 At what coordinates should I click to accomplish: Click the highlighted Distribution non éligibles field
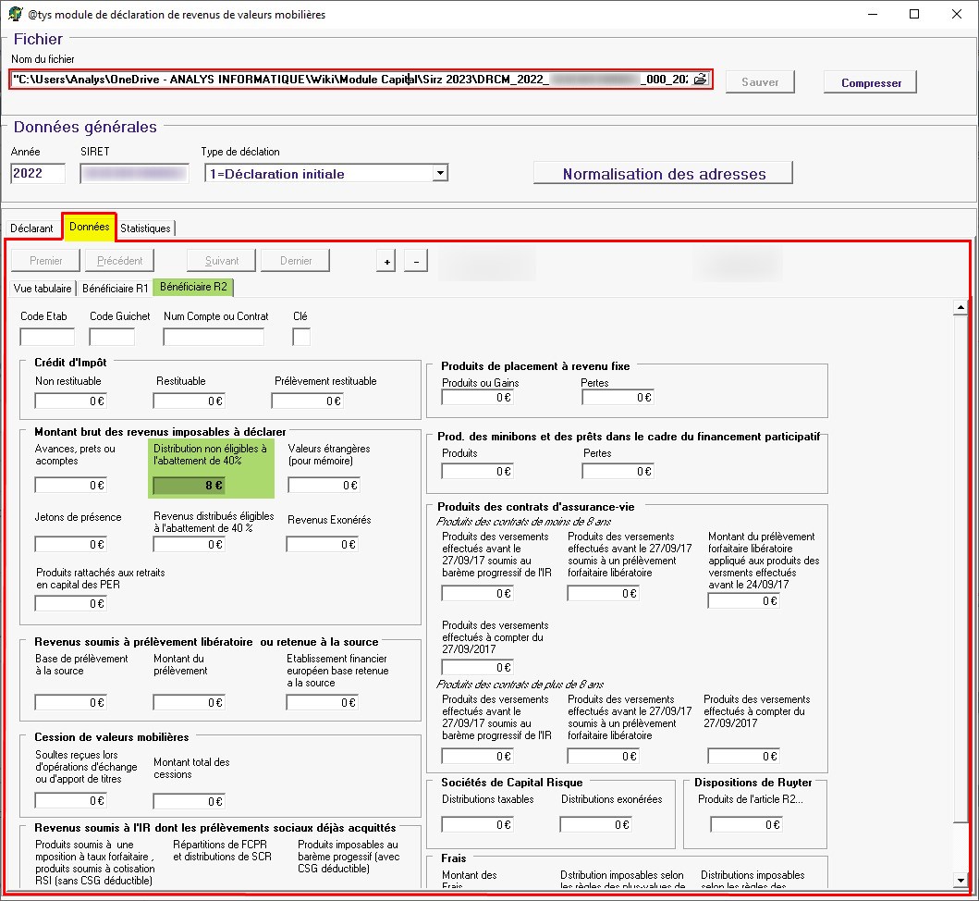click(190, 485)
